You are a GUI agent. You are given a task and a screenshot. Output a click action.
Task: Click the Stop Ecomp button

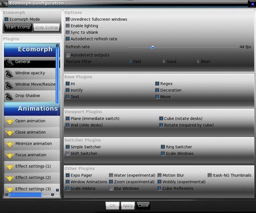47,27
